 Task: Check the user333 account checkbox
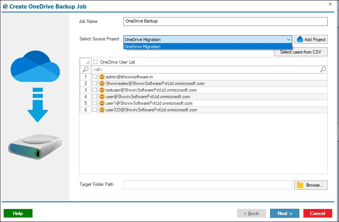(95, 110)
